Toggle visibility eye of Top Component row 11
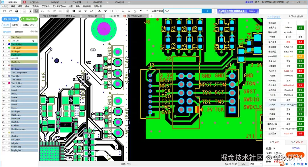 point(9,73)
